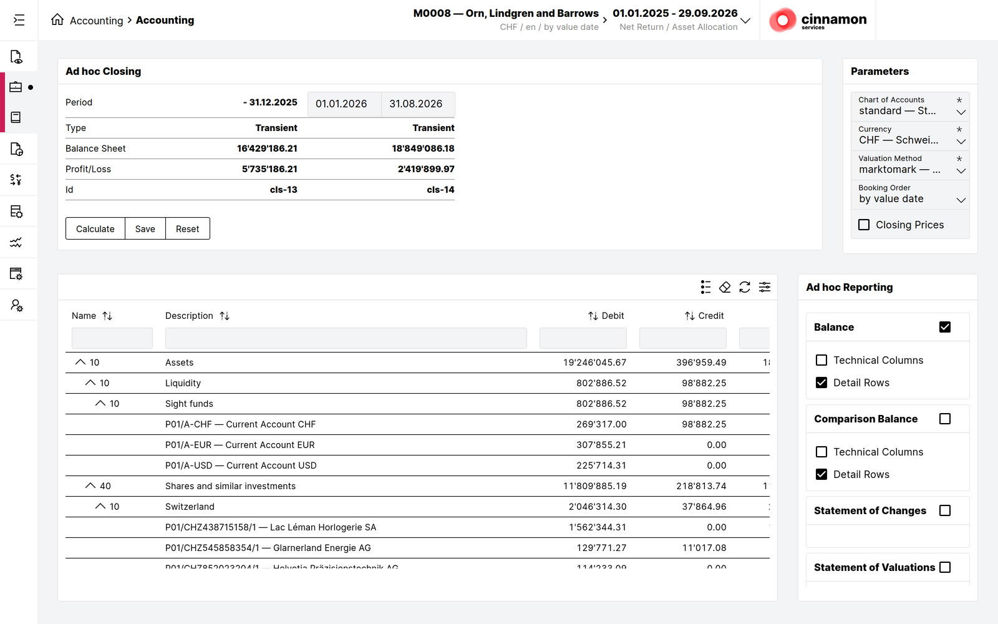Open the Currency dropdown
Image resolution: width=998 pixels, height=624 pixels.
coord(910,135)
